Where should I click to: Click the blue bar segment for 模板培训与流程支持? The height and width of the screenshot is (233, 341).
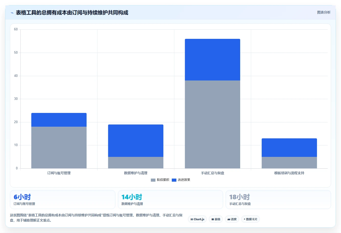pyautogui.click(x=289, y=148)
